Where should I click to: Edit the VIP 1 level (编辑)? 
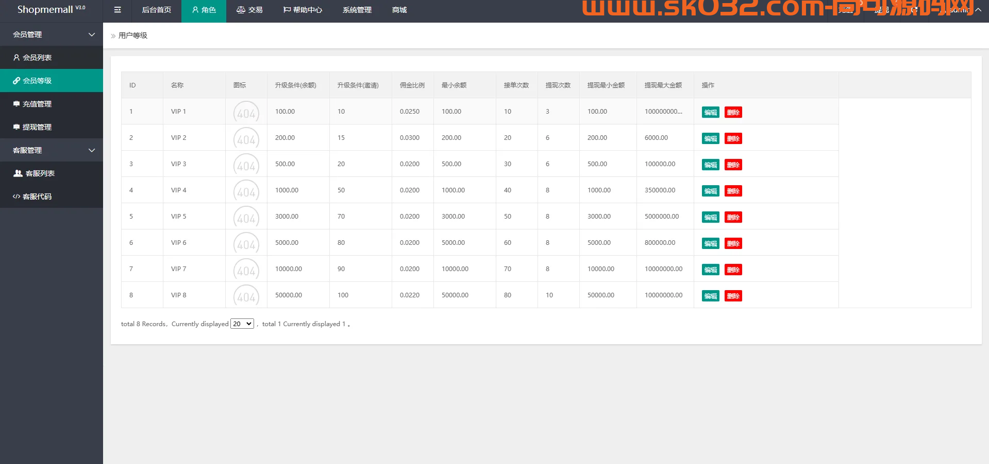[x=711, y=112]
